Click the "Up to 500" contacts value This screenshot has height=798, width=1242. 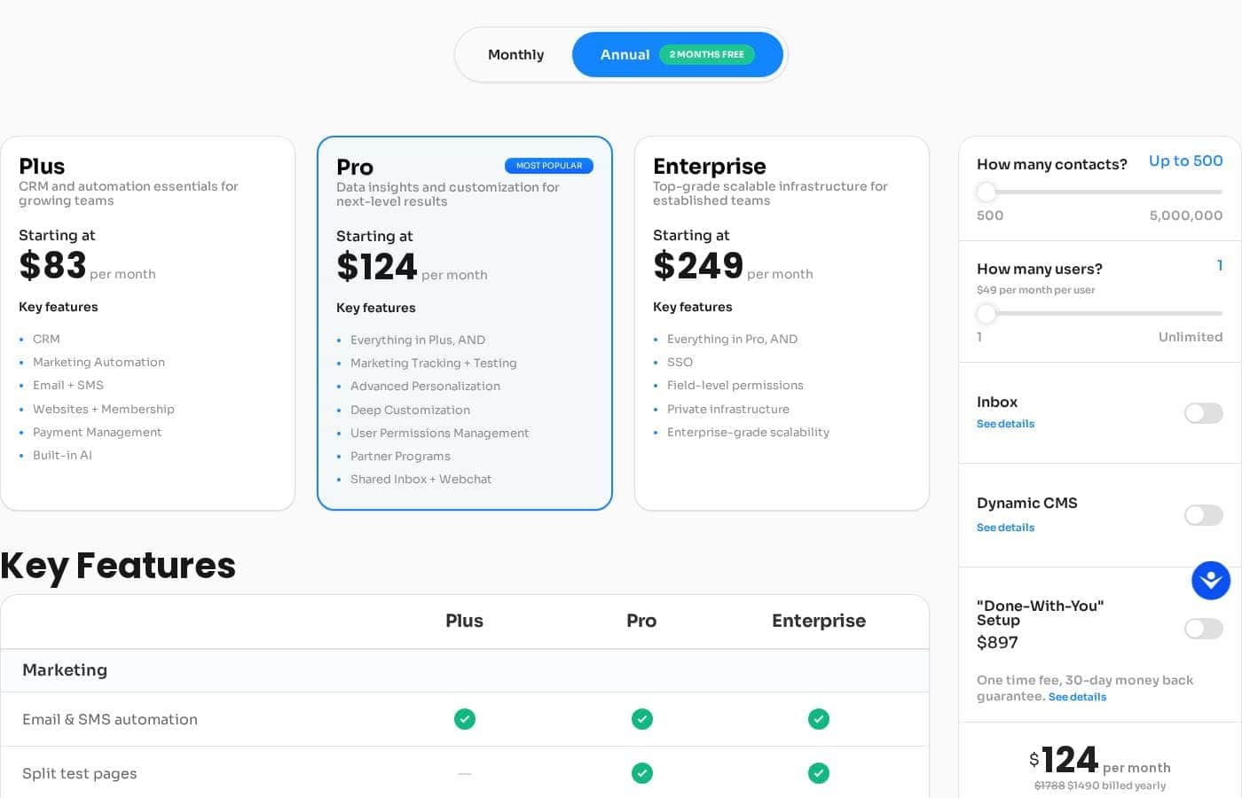[1185, 161]
